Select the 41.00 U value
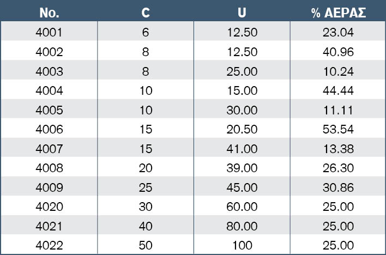 (242, 149)
